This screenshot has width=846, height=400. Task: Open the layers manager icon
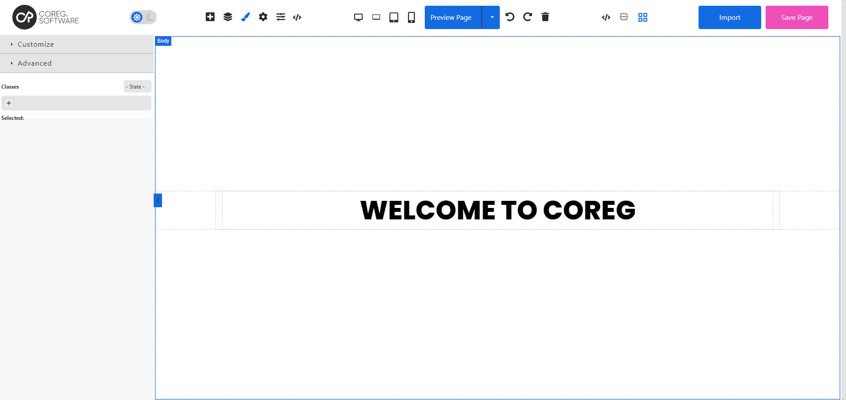point(228,17)
